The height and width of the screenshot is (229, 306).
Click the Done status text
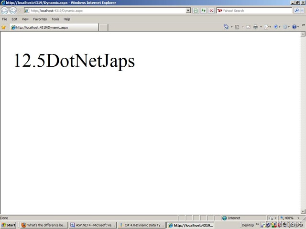(x=4, y=218)
